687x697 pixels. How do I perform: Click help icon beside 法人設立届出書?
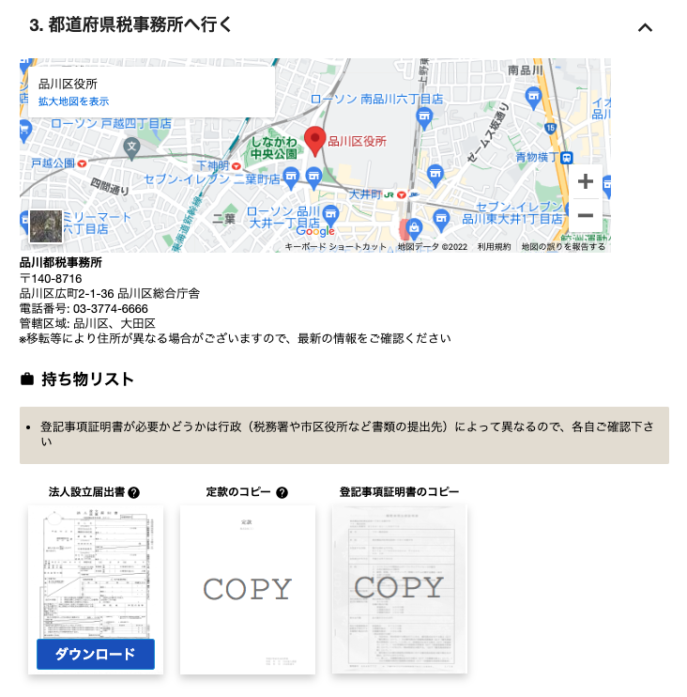coord(133,492)
